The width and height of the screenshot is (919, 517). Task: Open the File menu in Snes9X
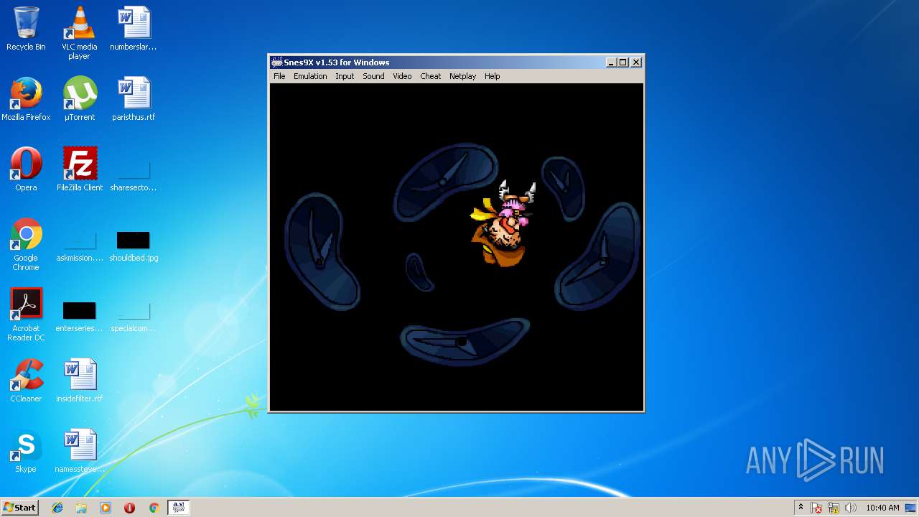coord(279,76)
